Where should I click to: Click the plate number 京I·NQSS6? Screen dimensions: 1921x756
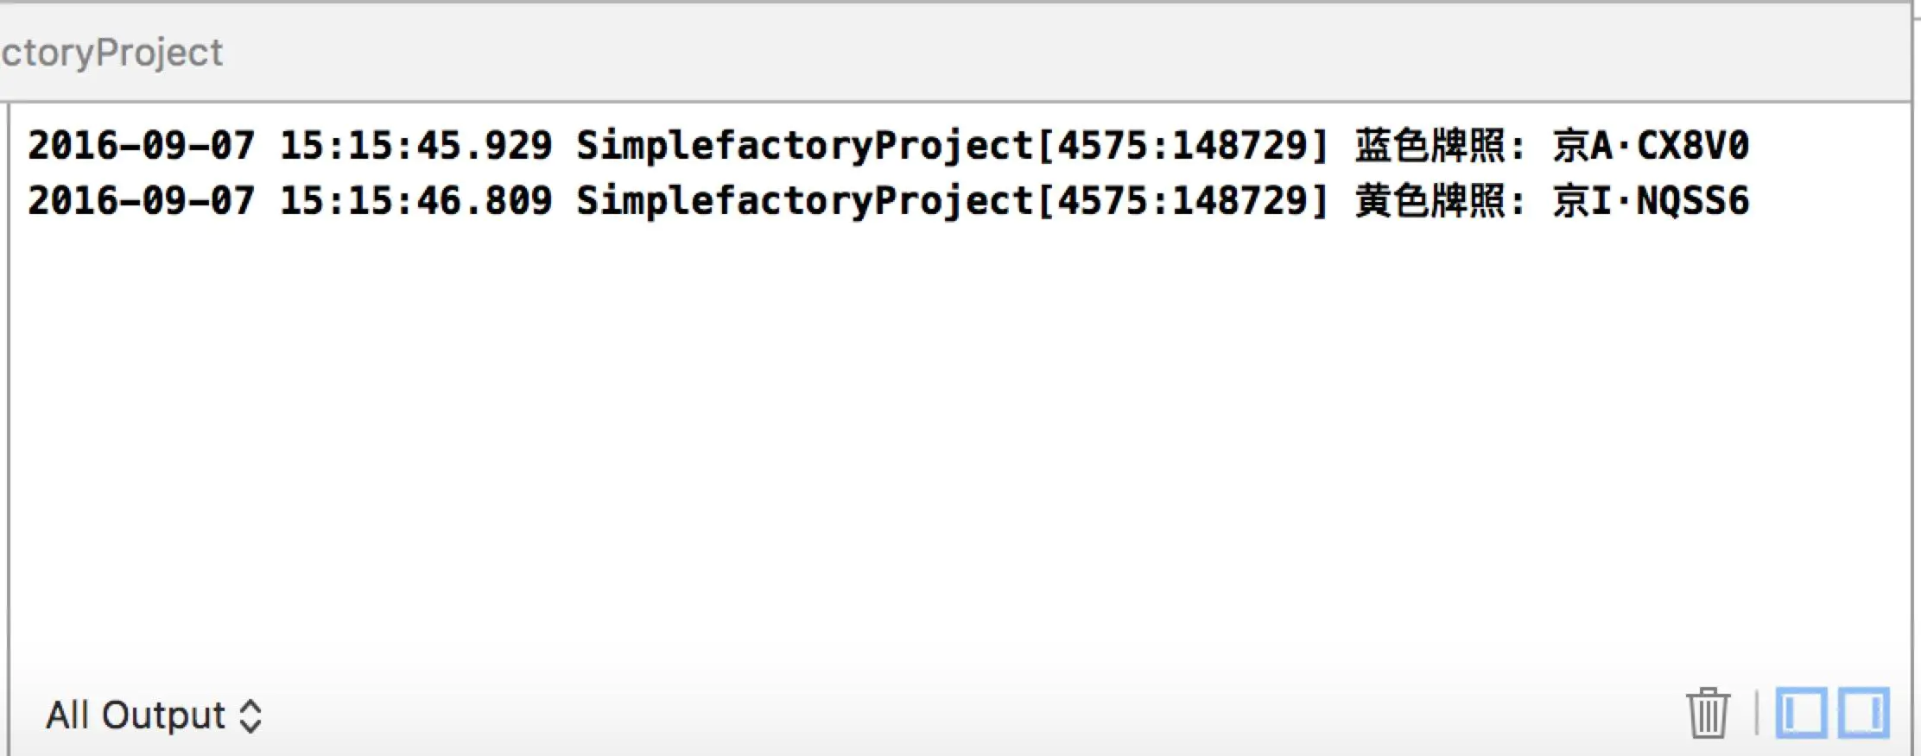tap(1651, 200)
